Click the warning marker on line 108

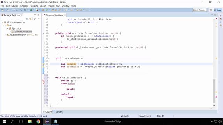(x=43, y=64)
